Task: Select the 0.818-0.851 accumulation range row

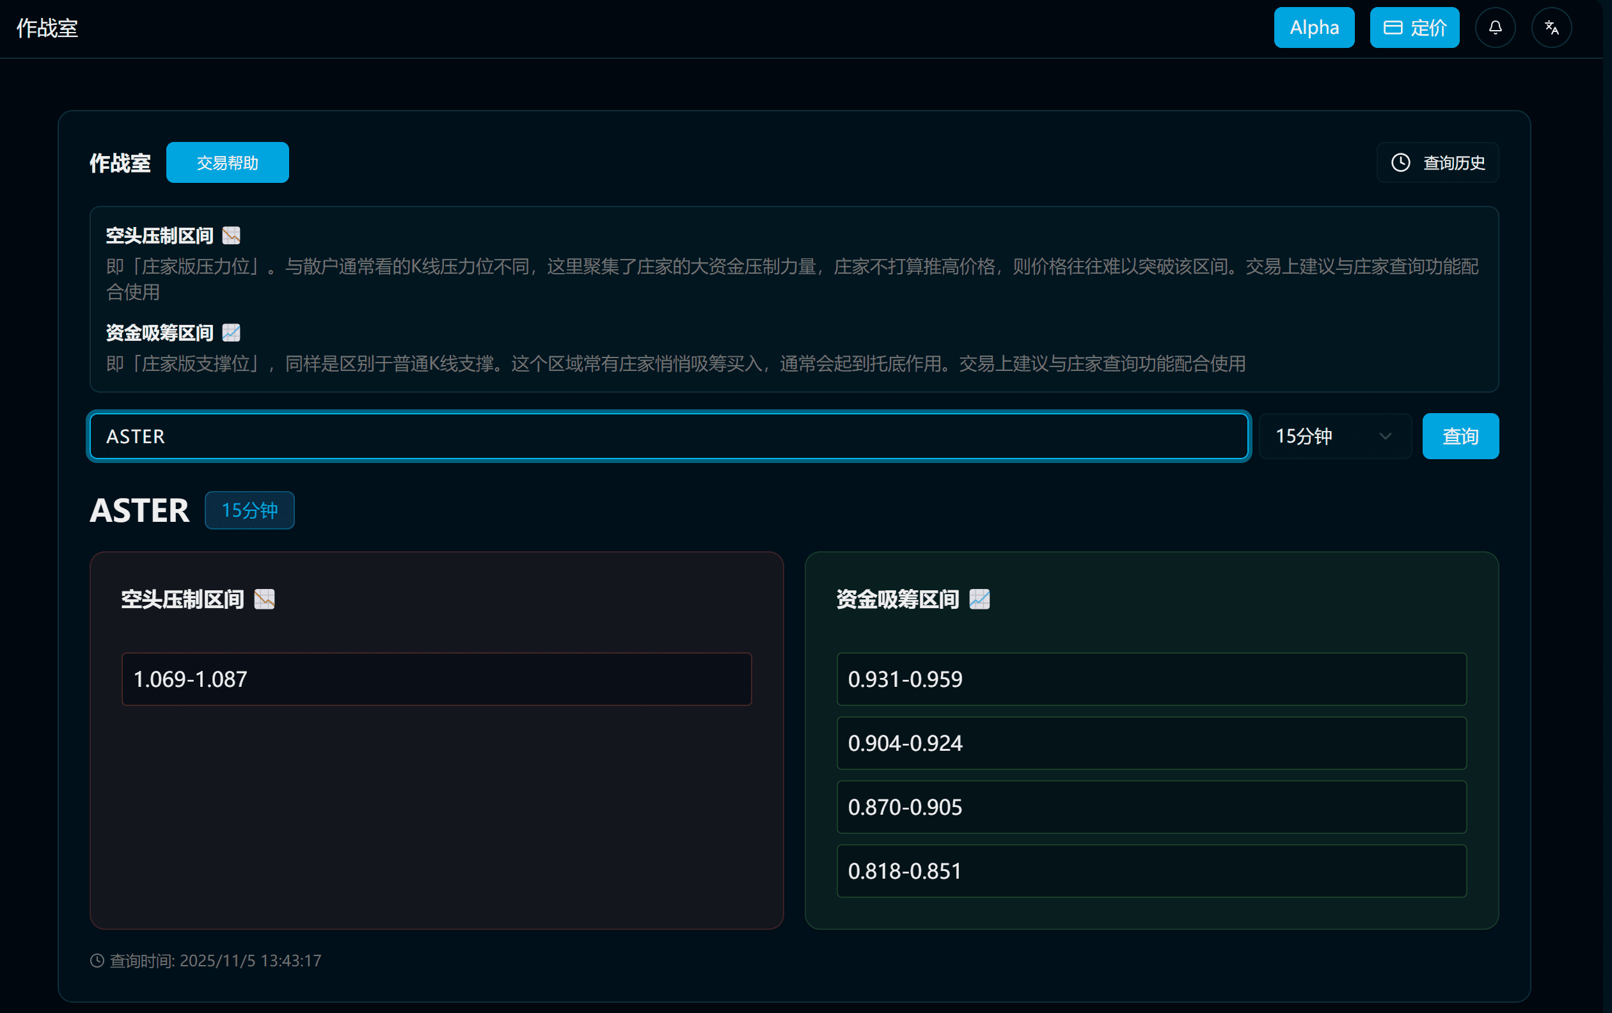Action: [1151, 871]
